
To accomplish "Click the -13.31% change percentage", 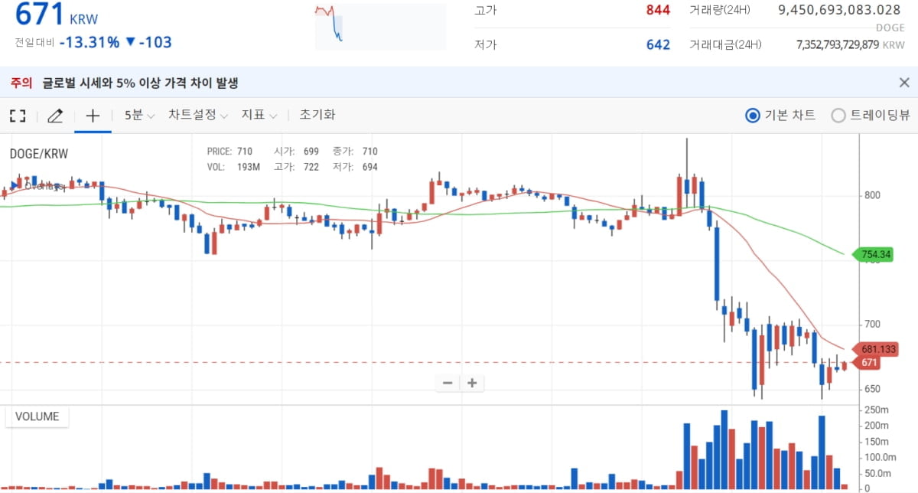I will point(89,42).
